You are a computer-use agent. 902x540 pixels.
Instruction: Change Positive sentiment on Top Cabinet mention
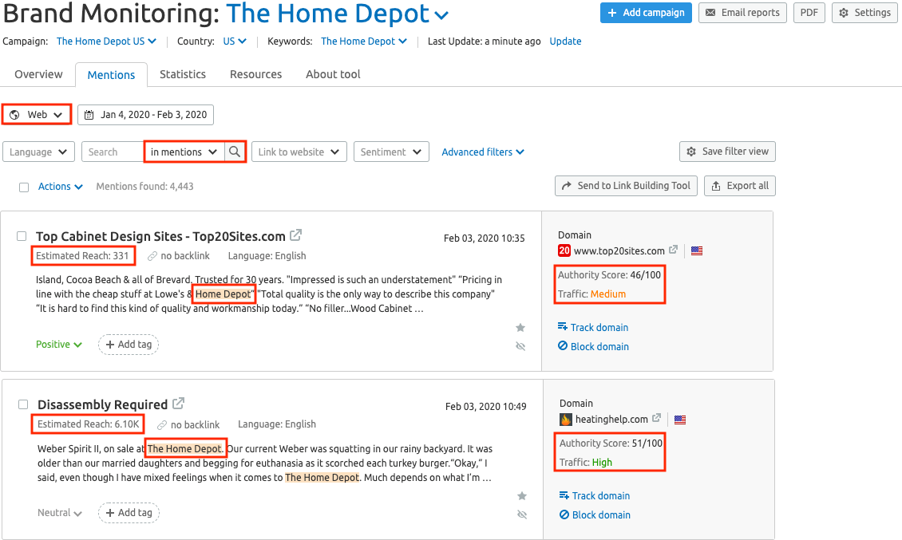[59, 344]
